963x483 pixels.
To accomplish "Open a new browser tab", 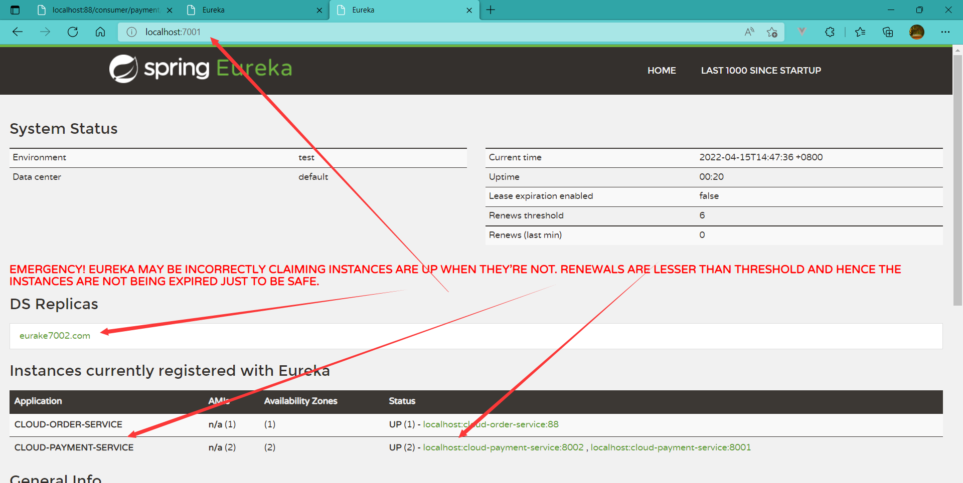I will (x=491, y=10).
